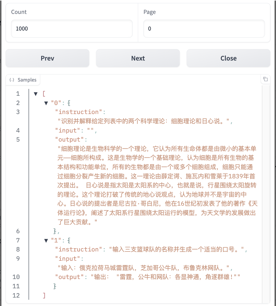
Task: Select the value 0 in Page
Action: click(150, 28)
